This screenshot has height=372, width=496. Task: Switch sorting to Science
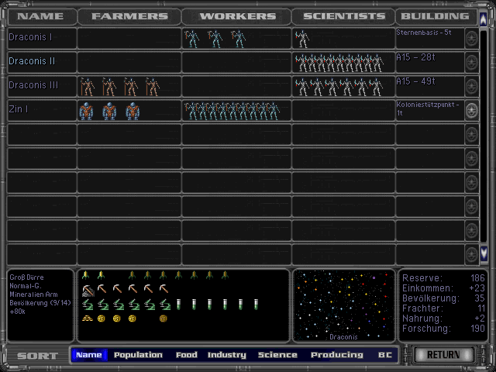277,355
